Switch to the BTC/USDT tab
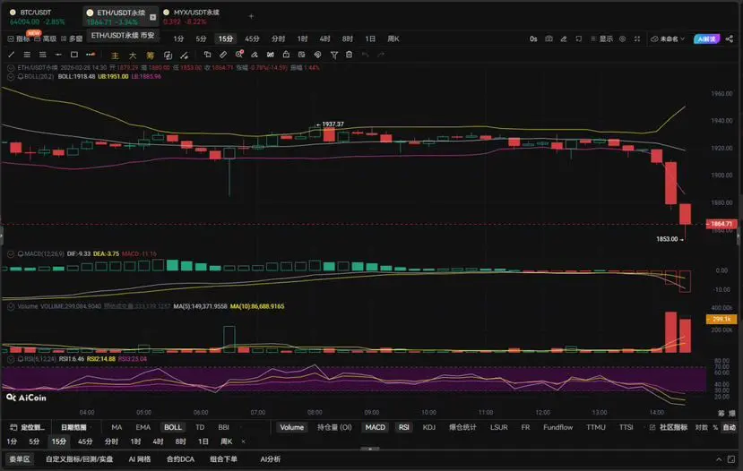This screenshot has height=471, width=743. click(x=37, y=17)
